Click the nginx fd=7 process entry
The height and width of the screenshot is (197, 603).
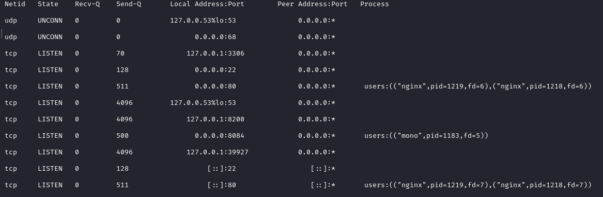477,185
